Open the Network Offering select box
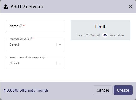This screenshot has height=100, width=136. coord(35,44)
